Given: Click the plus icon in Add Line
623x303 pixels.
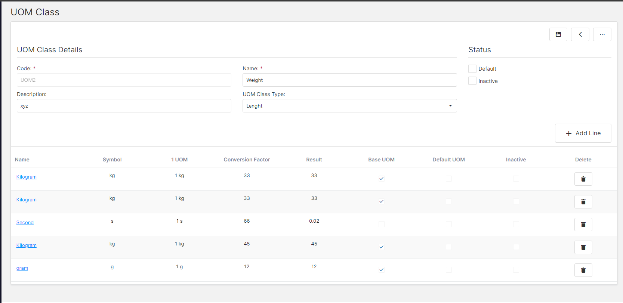Looking at the screenshot, I should point(568,133).
